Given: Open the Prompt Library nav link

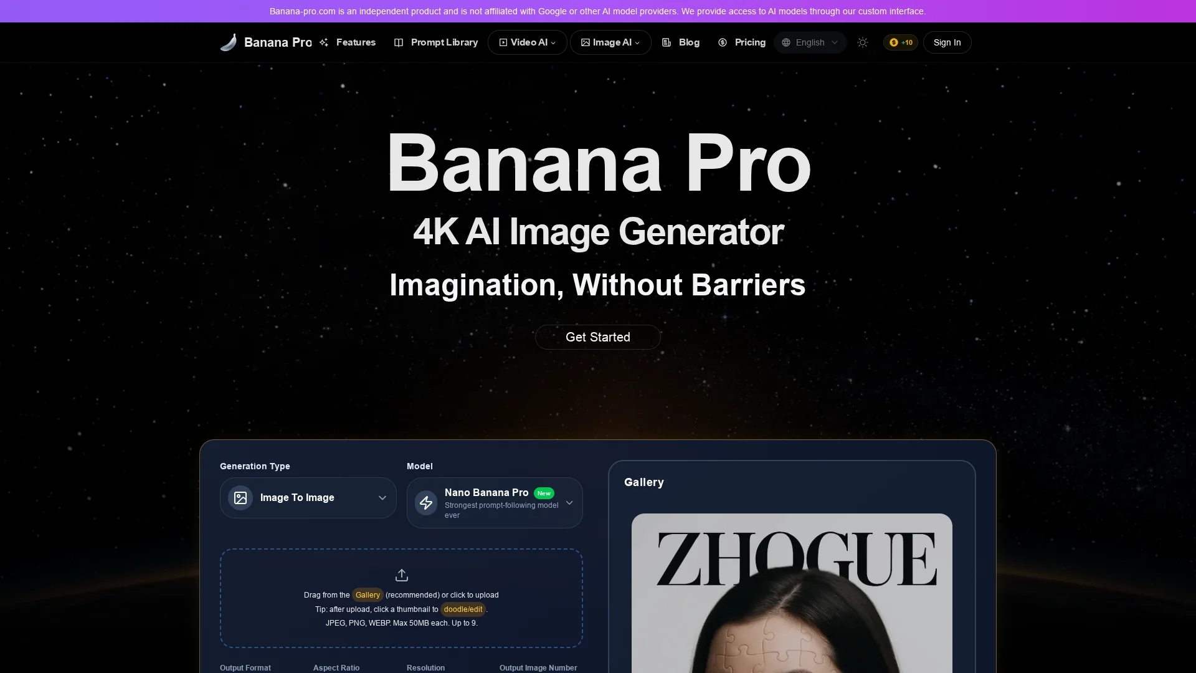Looking at the screenshot, I should (436, 42).
